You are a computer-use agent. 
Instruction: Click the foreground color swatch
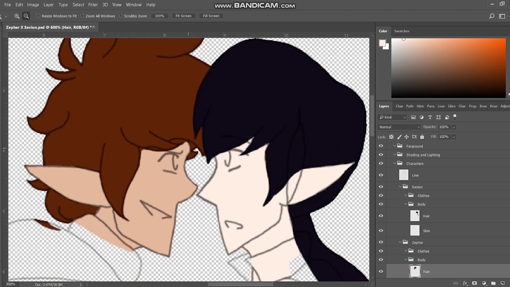[382, 43]
